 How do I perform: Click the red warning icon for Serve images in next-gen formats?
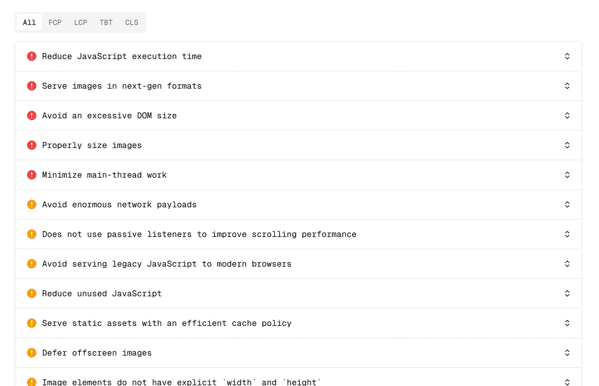click(32, 86)
